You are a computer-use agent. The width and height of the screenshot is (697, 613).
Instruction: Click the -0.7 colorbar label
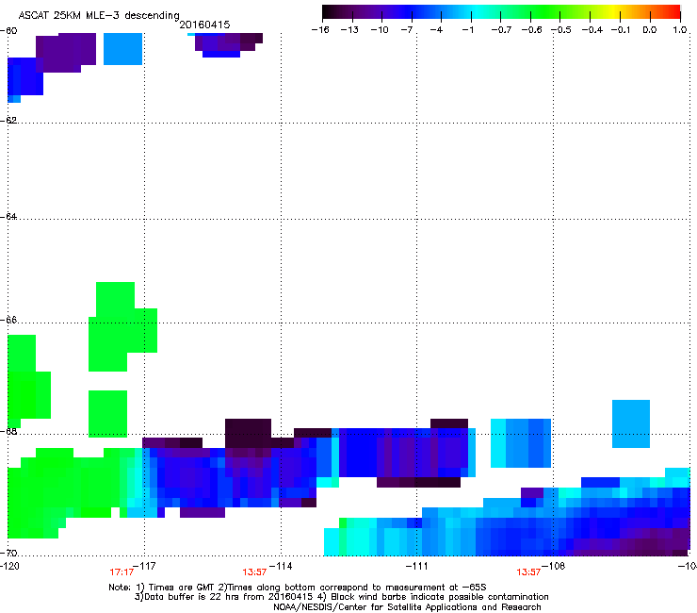(501, 30)
